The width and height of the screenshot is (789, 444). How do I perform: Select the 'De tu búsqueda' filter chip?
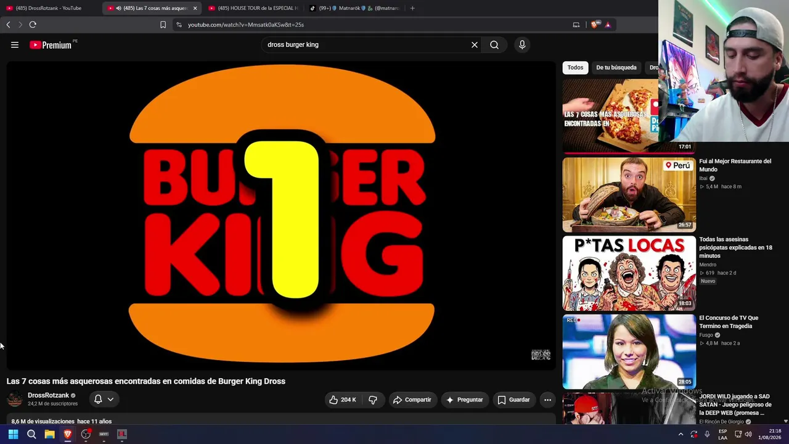point(616,67)
